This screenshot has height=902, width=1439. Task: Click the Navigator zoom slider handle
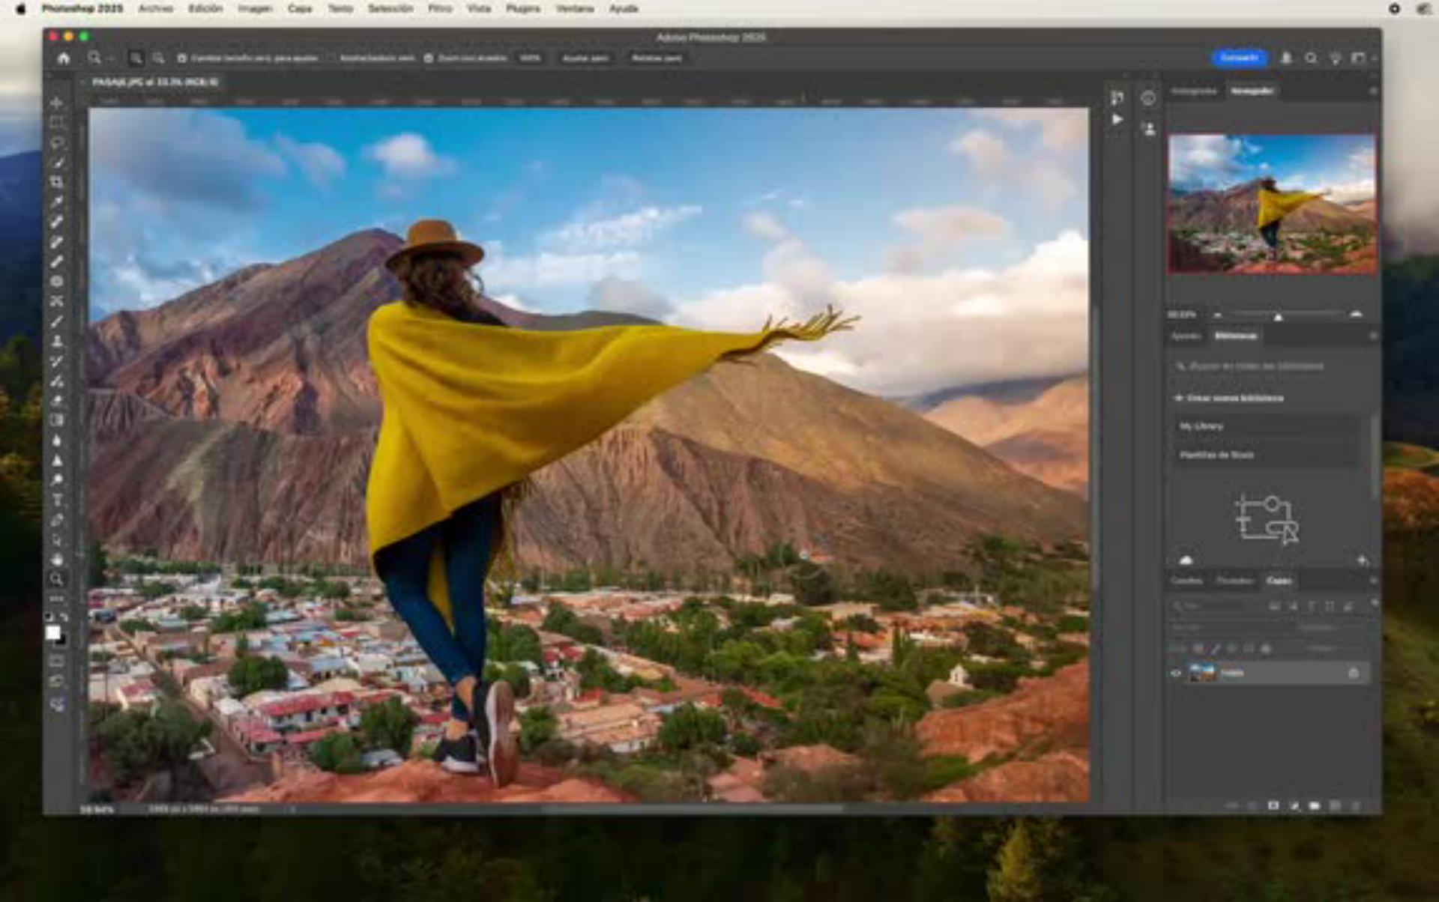point(1279,317)
